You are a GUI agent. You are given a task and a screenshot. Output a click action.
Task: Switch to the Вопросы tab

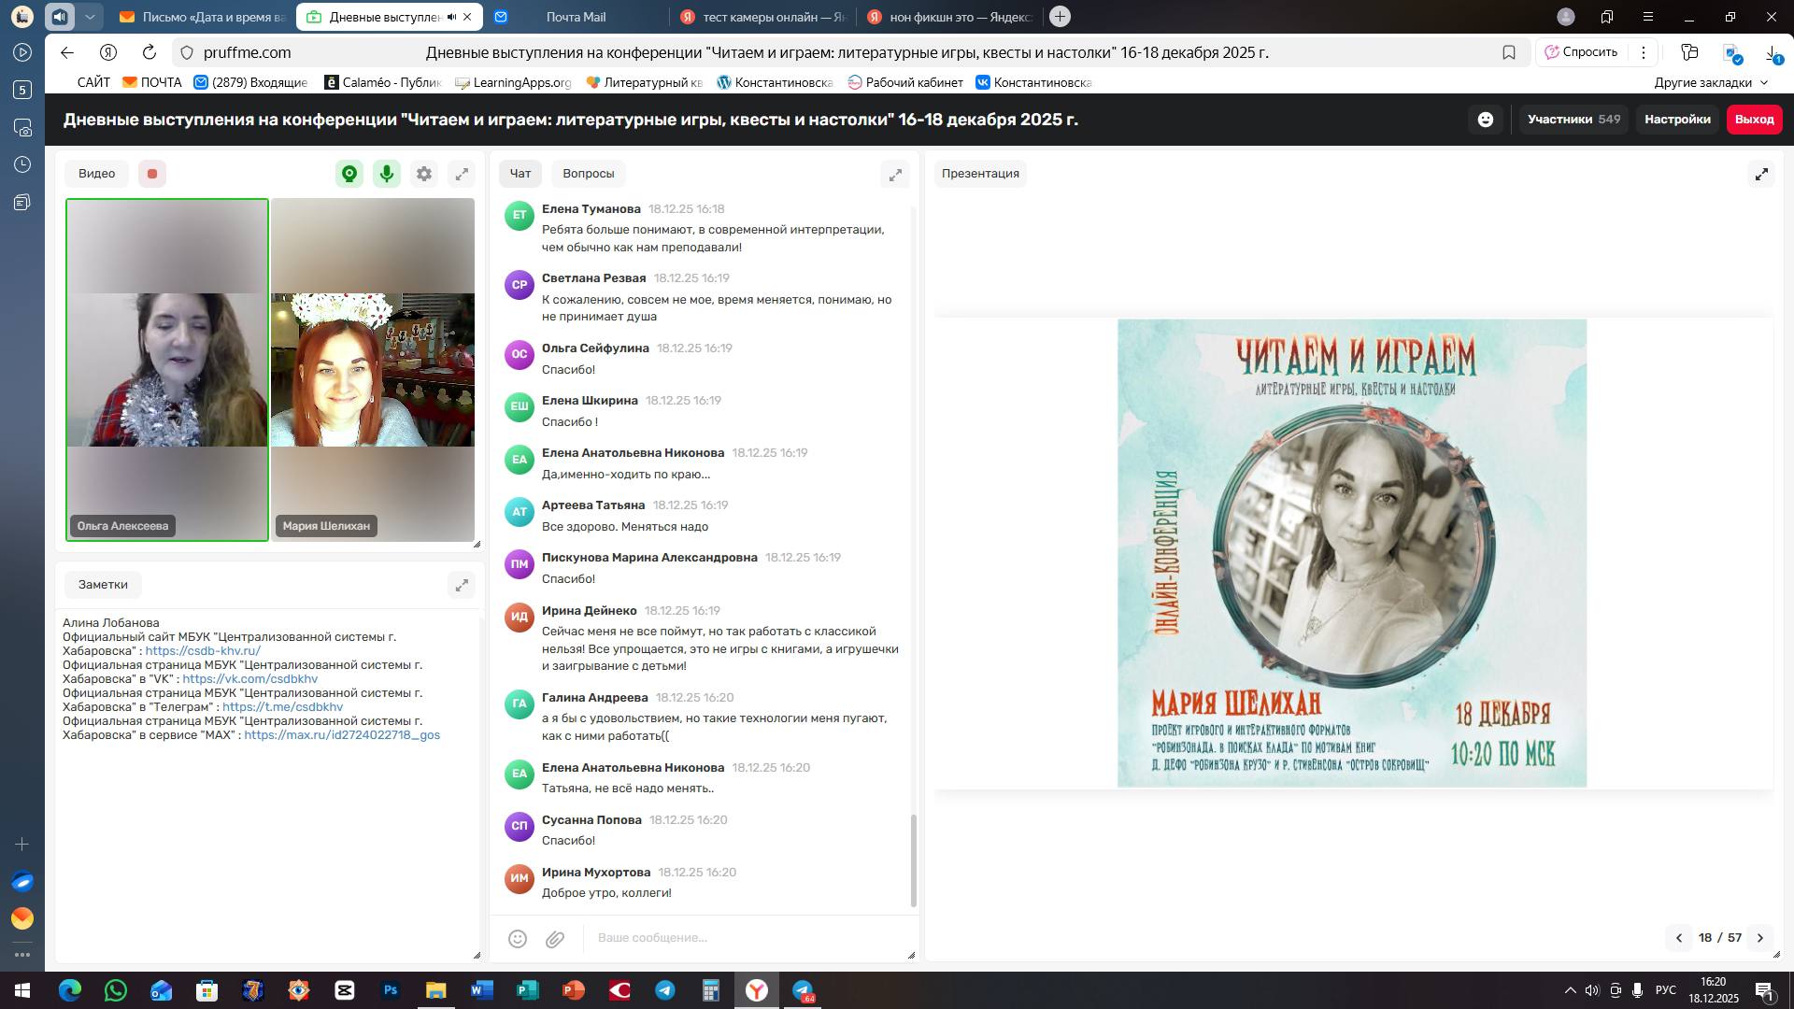(x=588, y=174)
